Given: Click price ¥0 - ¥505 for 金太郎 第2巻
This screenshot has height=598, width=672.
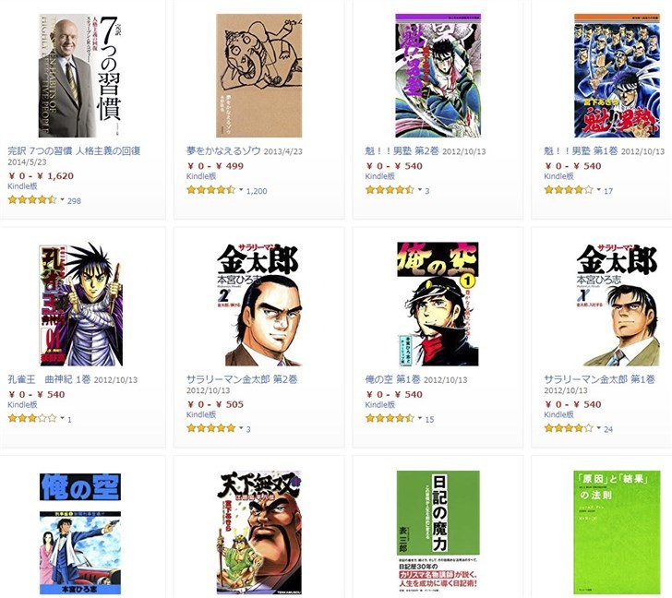Looking at the screenshot, I should point(216,404).
